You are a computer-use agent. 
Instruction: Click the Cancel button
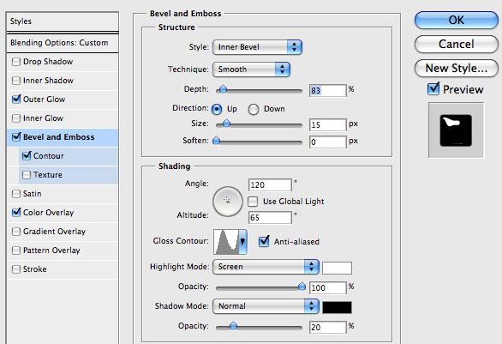457,45
